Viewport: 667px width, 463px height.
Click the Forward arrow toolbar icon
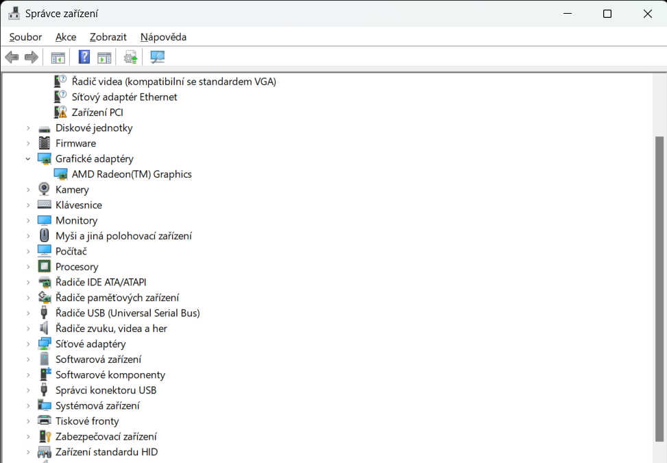coord(32,57)
